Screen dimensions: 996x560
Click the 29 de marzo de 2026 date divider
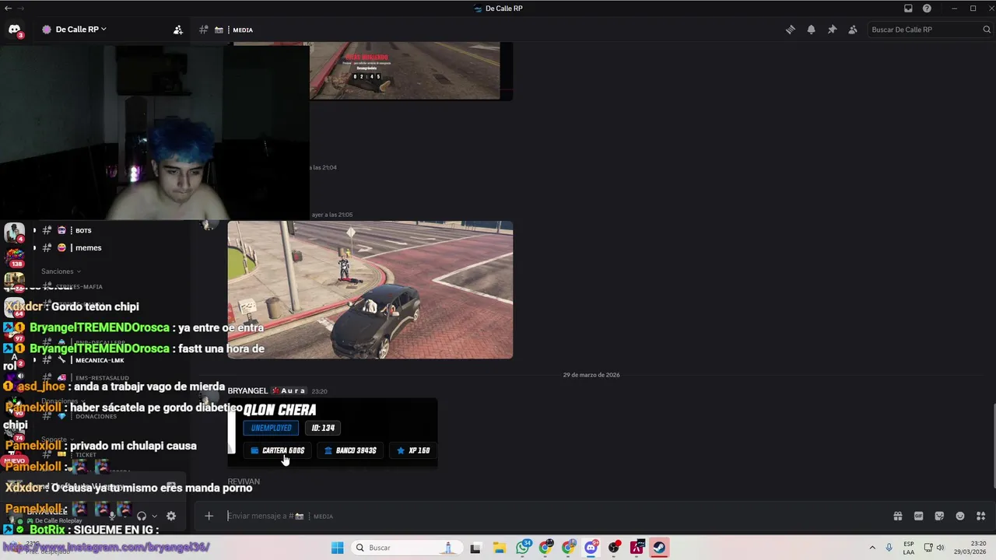[591, 375]
